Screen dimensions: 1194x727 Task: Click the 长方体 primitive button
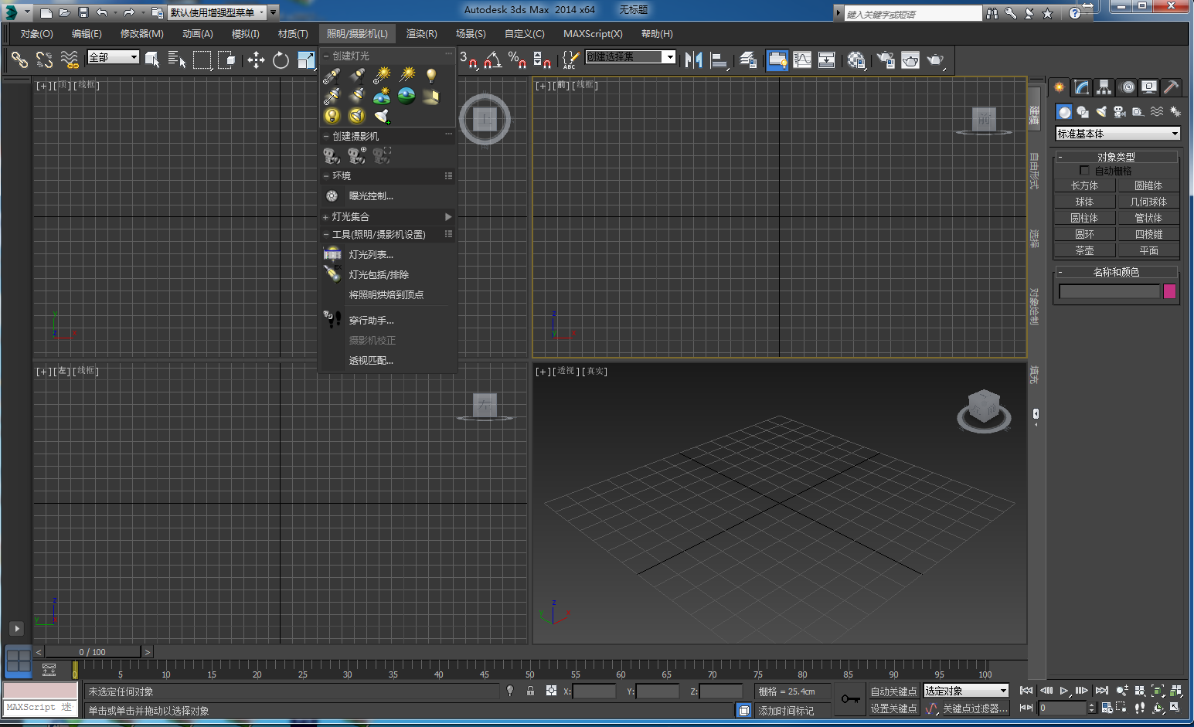click(1084, 185)
